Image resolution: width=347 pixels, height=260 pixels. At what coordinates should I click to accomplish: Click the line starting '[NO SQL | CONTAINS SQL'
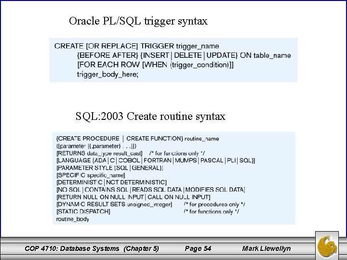click(151, 190)
